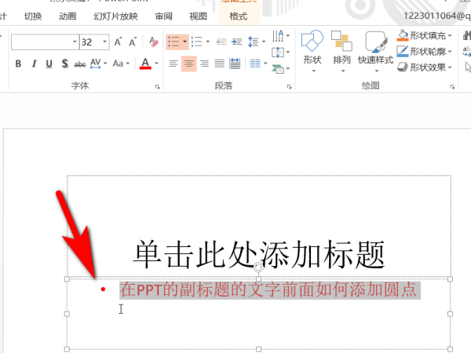Screen dimensions: 471x353
Task: Toggle bold formatting
Action: click(x=18, y=64)
